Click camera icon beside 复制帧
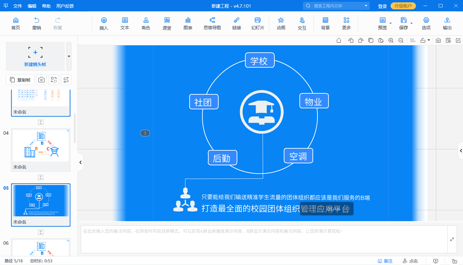463x265 pixels. 41,80
